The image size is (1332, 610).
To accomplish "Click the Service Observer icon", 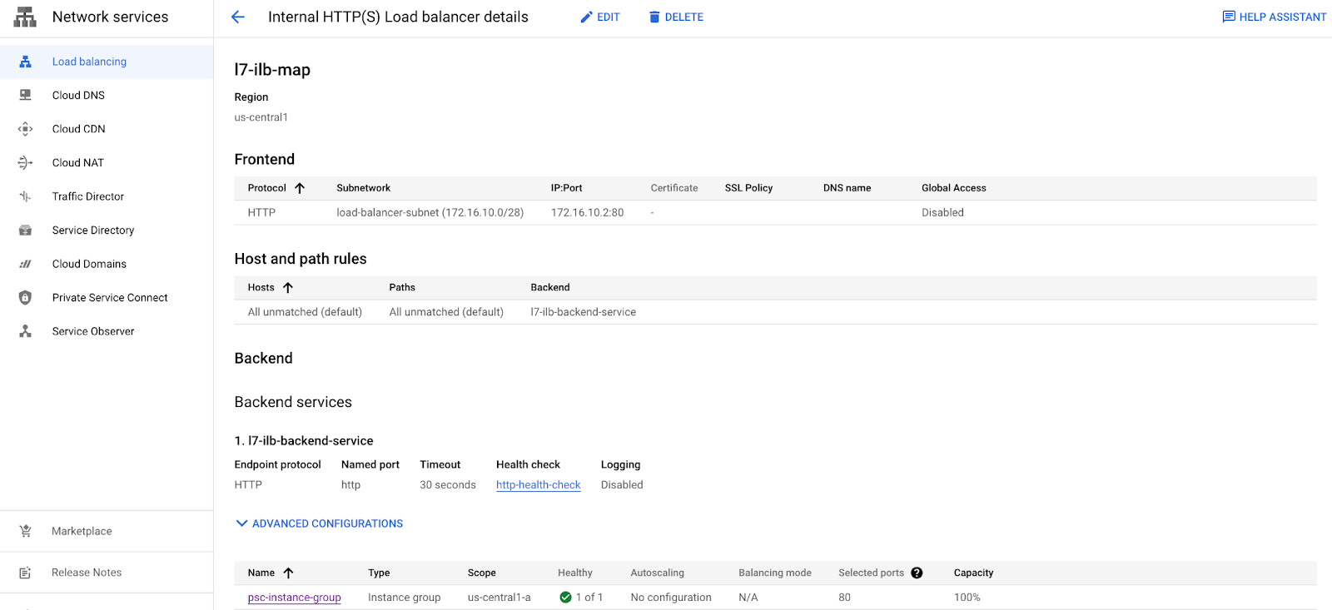I will 25,331.
